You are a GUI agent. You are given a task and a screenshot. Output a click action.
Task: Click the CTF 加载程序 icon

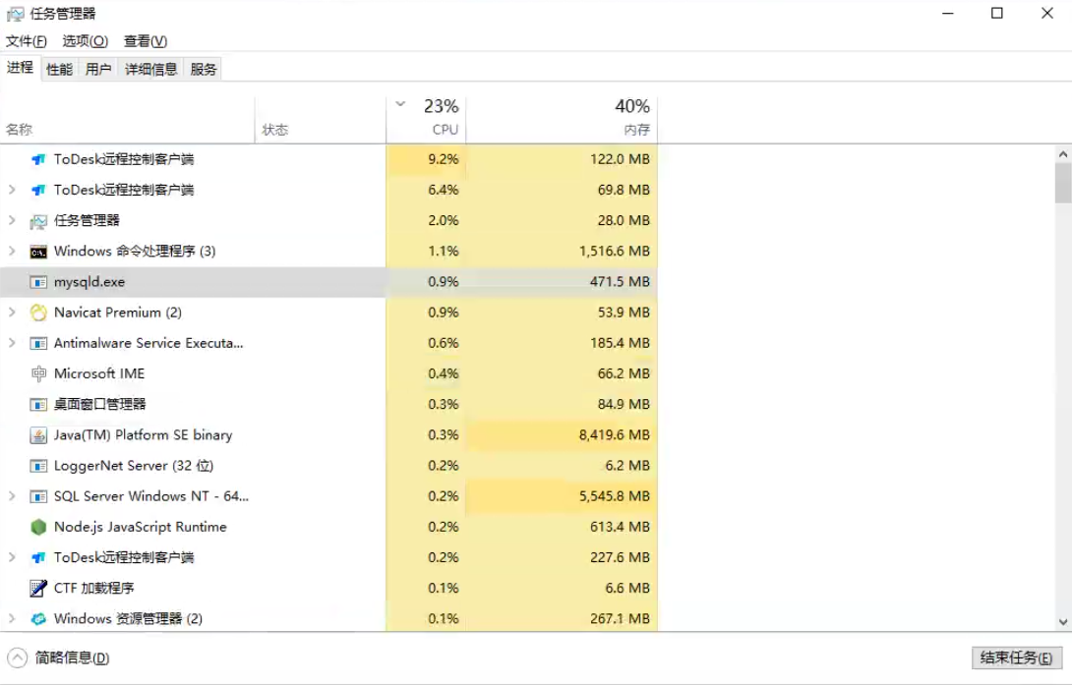39,588
